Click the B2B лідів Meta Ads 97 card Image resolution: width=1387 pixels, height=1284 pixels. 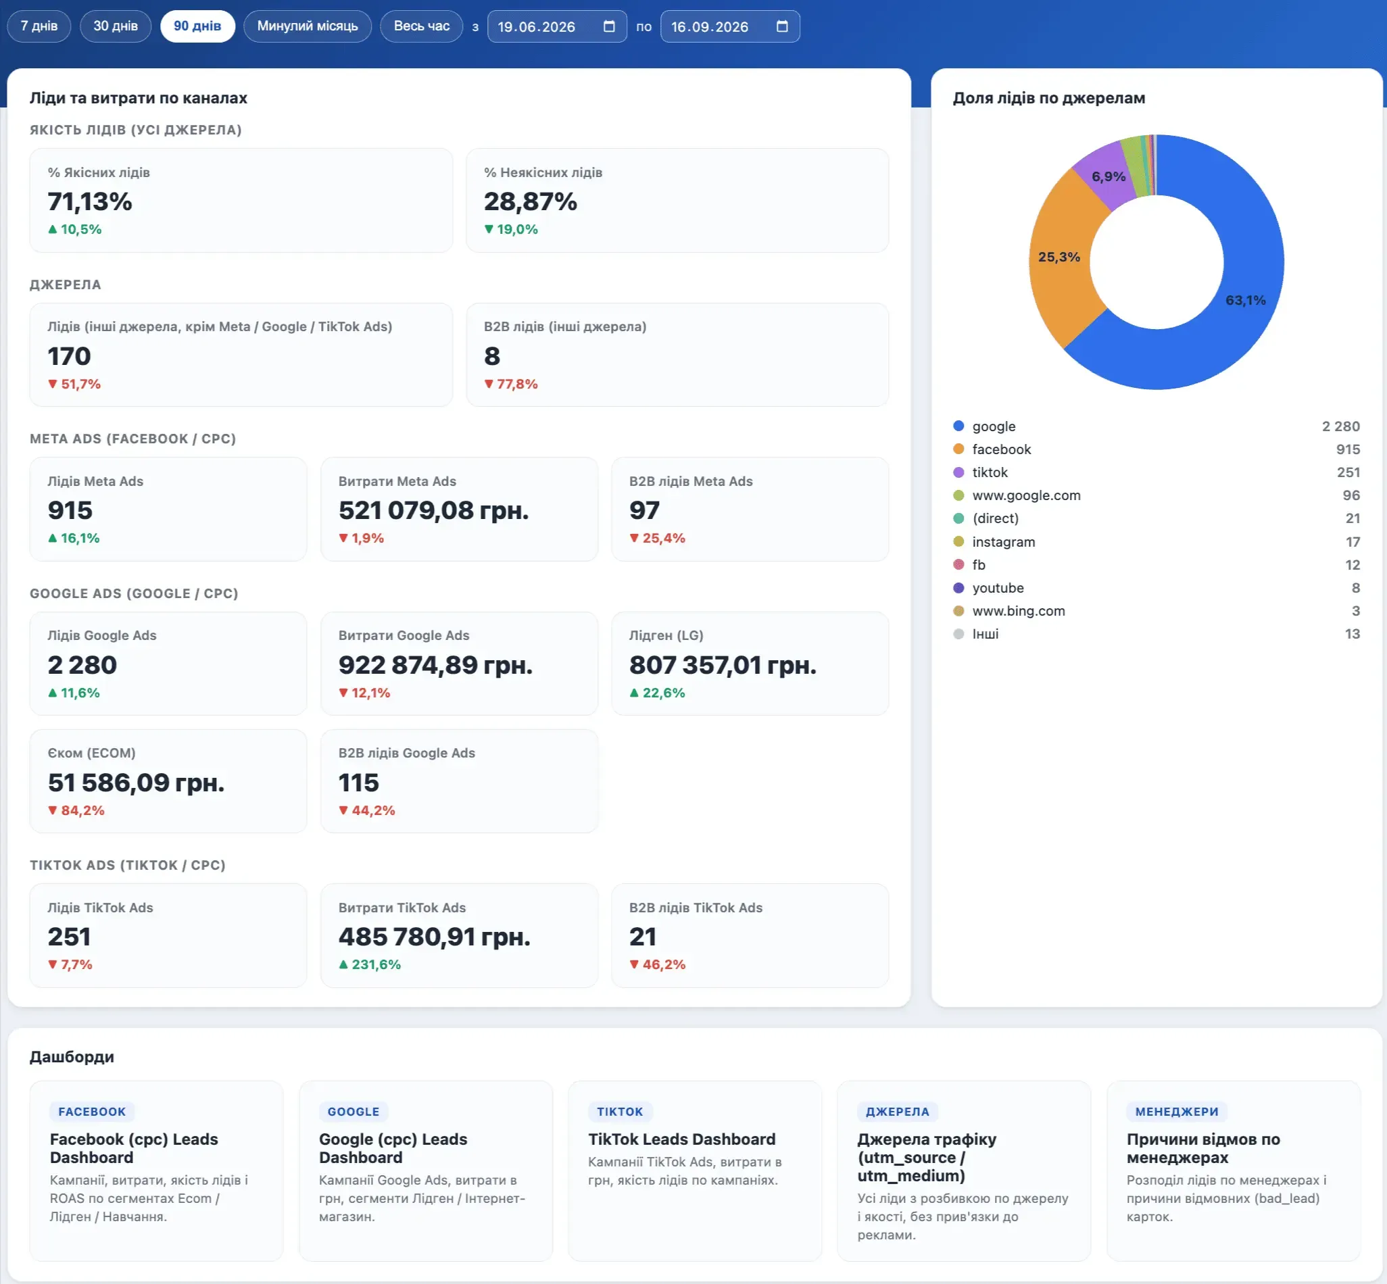750,509
